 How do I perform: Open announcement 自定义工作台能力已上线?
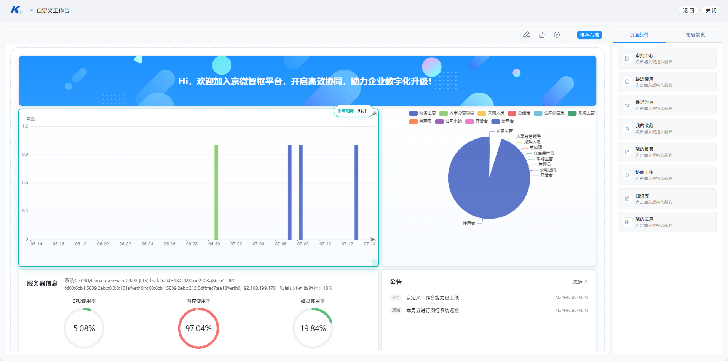coord(433,297)
